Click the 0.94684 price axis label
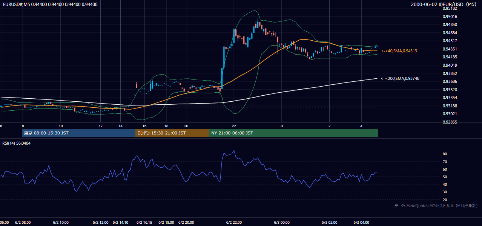 pos(450,33)
